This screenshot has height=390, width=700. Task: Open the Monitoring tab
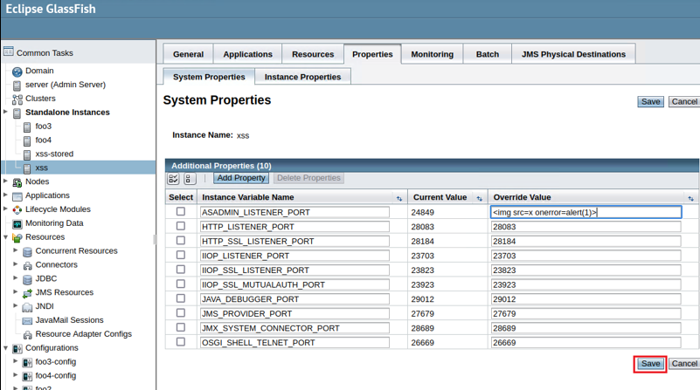[432, 54]
